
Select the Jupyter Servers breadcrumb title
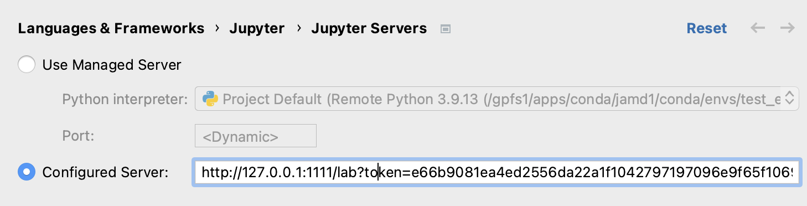[369, 29]
